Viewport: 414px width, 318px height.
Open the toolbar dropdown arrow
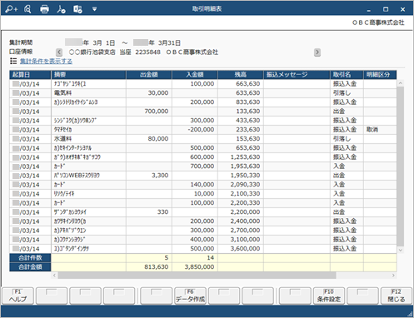pyautogui.click(x=94, y=9)
